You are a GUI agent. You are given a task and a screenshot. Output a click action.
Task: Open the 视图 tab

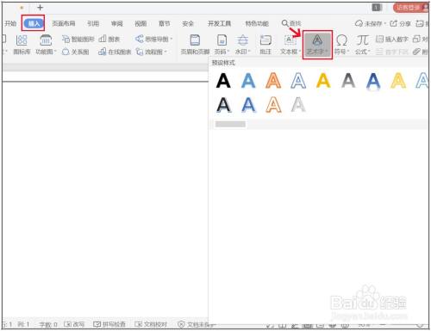(141, 23)
